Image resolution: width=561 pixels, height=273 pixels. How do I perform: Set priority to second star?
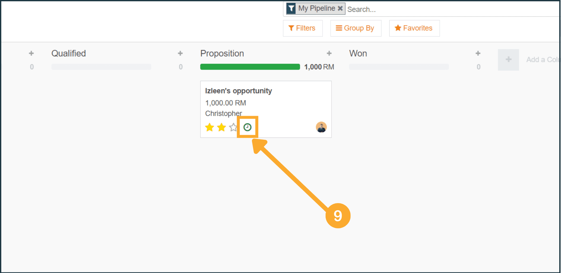click(x=221, y=127)
